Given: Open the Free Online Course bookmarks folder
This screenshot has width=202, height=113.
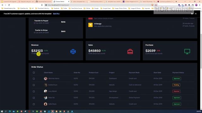Looking at the screenshot, I should click(75, 8).
